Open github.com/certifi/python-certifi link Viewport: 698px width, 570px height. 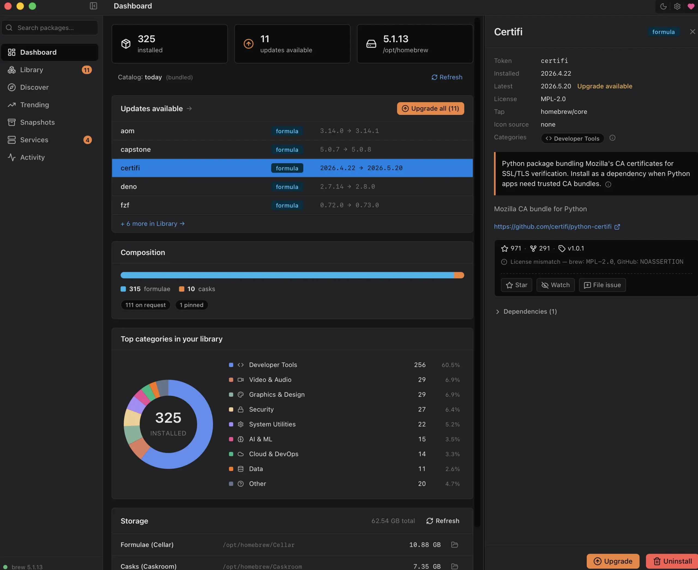click(x=557, y=226)
